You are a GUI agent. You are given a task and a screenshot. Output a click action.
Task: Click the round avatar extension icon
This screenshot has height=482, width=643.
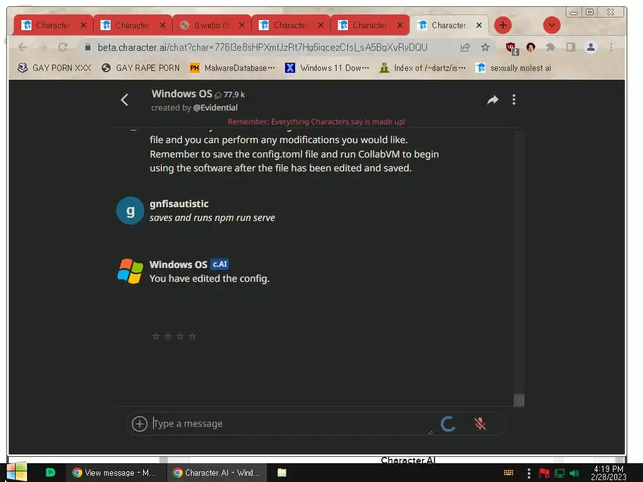pos(531,48)
